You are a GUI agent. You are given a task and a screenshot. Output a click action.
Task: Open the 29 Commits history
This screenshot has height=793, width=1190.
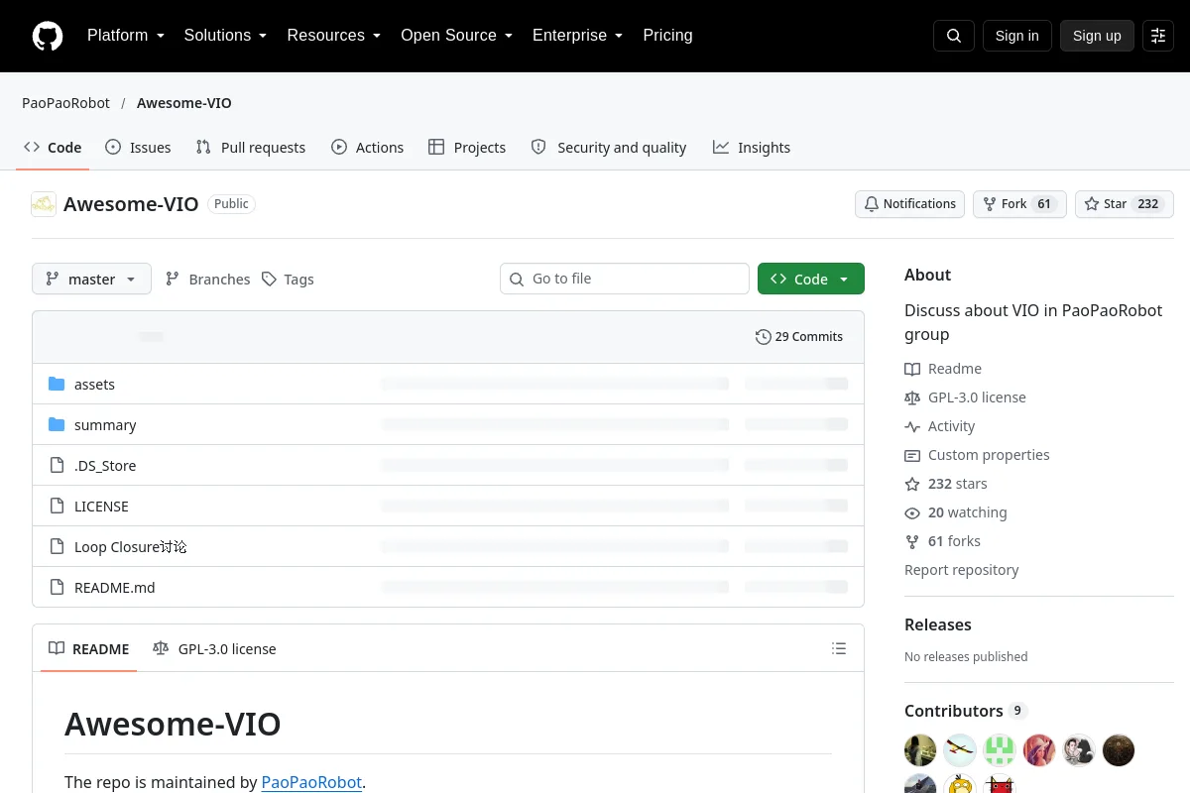[799, 337]
